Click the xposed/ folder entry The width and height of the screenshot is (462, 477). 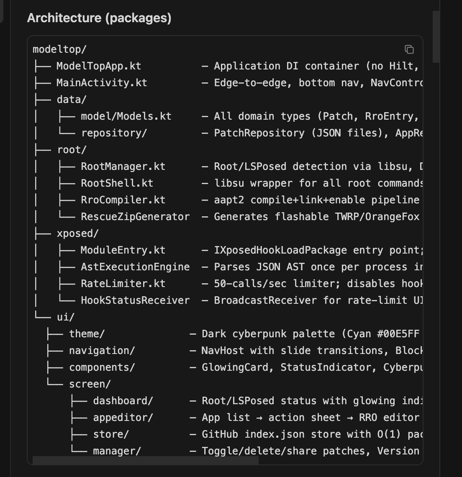[x=77, y=233]
